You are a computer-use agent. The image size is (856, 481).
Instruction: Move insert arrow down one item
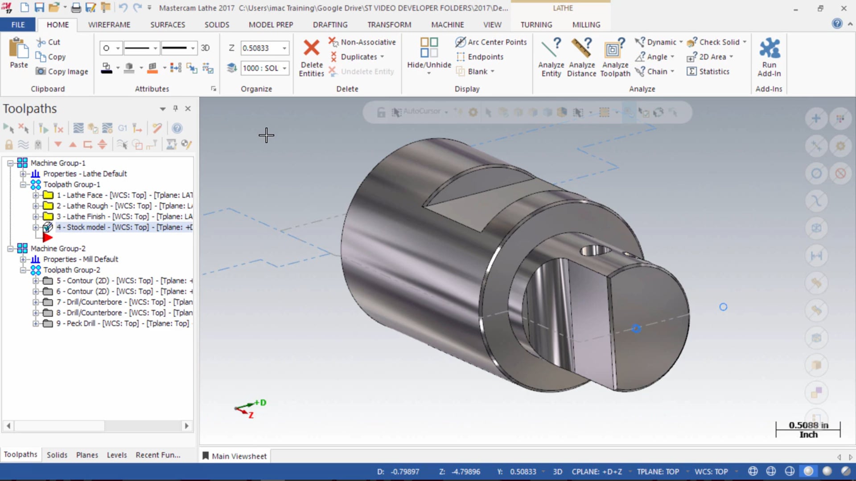[x=58, y=144]
